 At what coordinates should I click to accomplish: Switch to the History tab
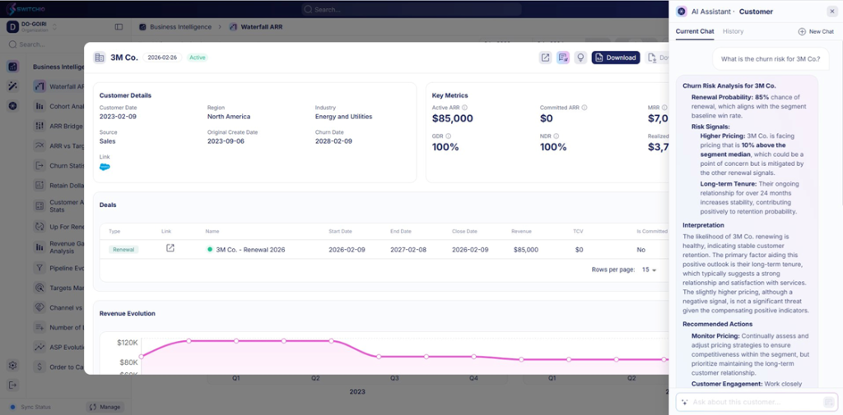point(733,31)
